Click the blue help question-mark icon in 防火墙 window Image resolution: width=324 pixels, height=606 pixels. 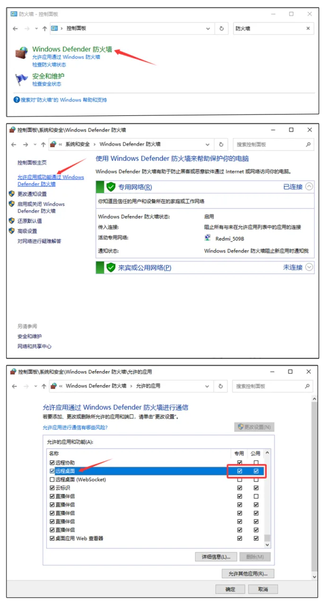17,100
